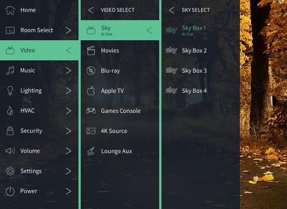Click the Apple TV logo icon
287x209 pixels.
[x=91, y=91]
